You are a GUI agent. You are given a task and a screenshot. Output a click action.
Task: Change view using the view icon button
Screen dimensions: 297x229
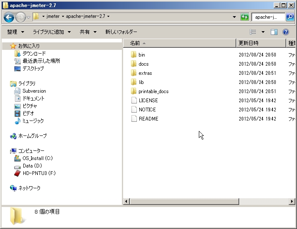[x=253, y=32]
